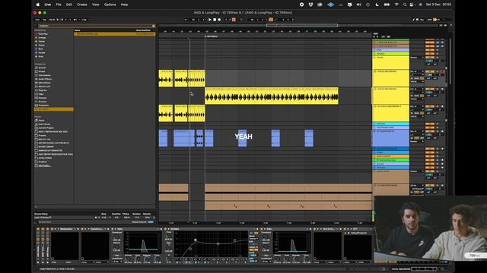Open Grooves category in browser

(x=43, y=102)
